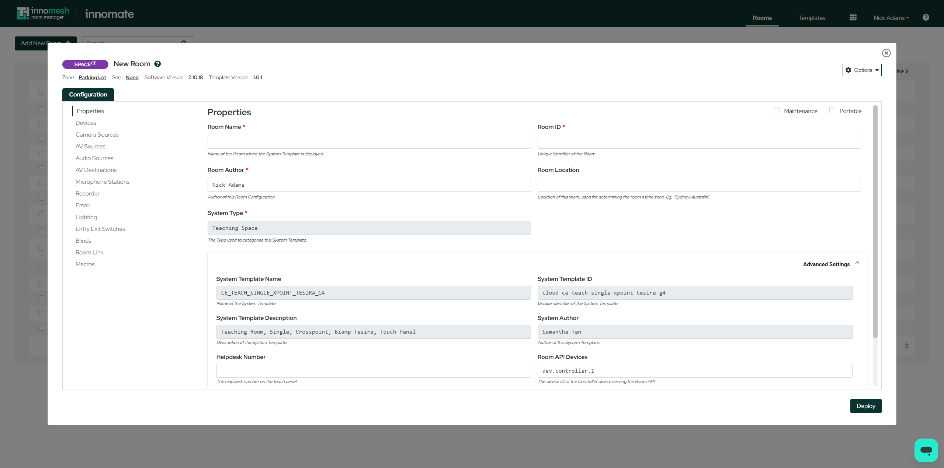Click the Software Version 2.10.18 text
The width and height of the screenshot is (944, 468).
[174, 77]
